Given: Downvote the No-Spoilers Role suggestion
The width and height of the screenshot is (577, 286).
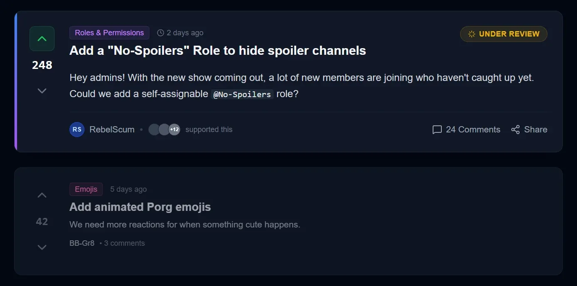Looking at the screenshot, I should tap(42, 90).
